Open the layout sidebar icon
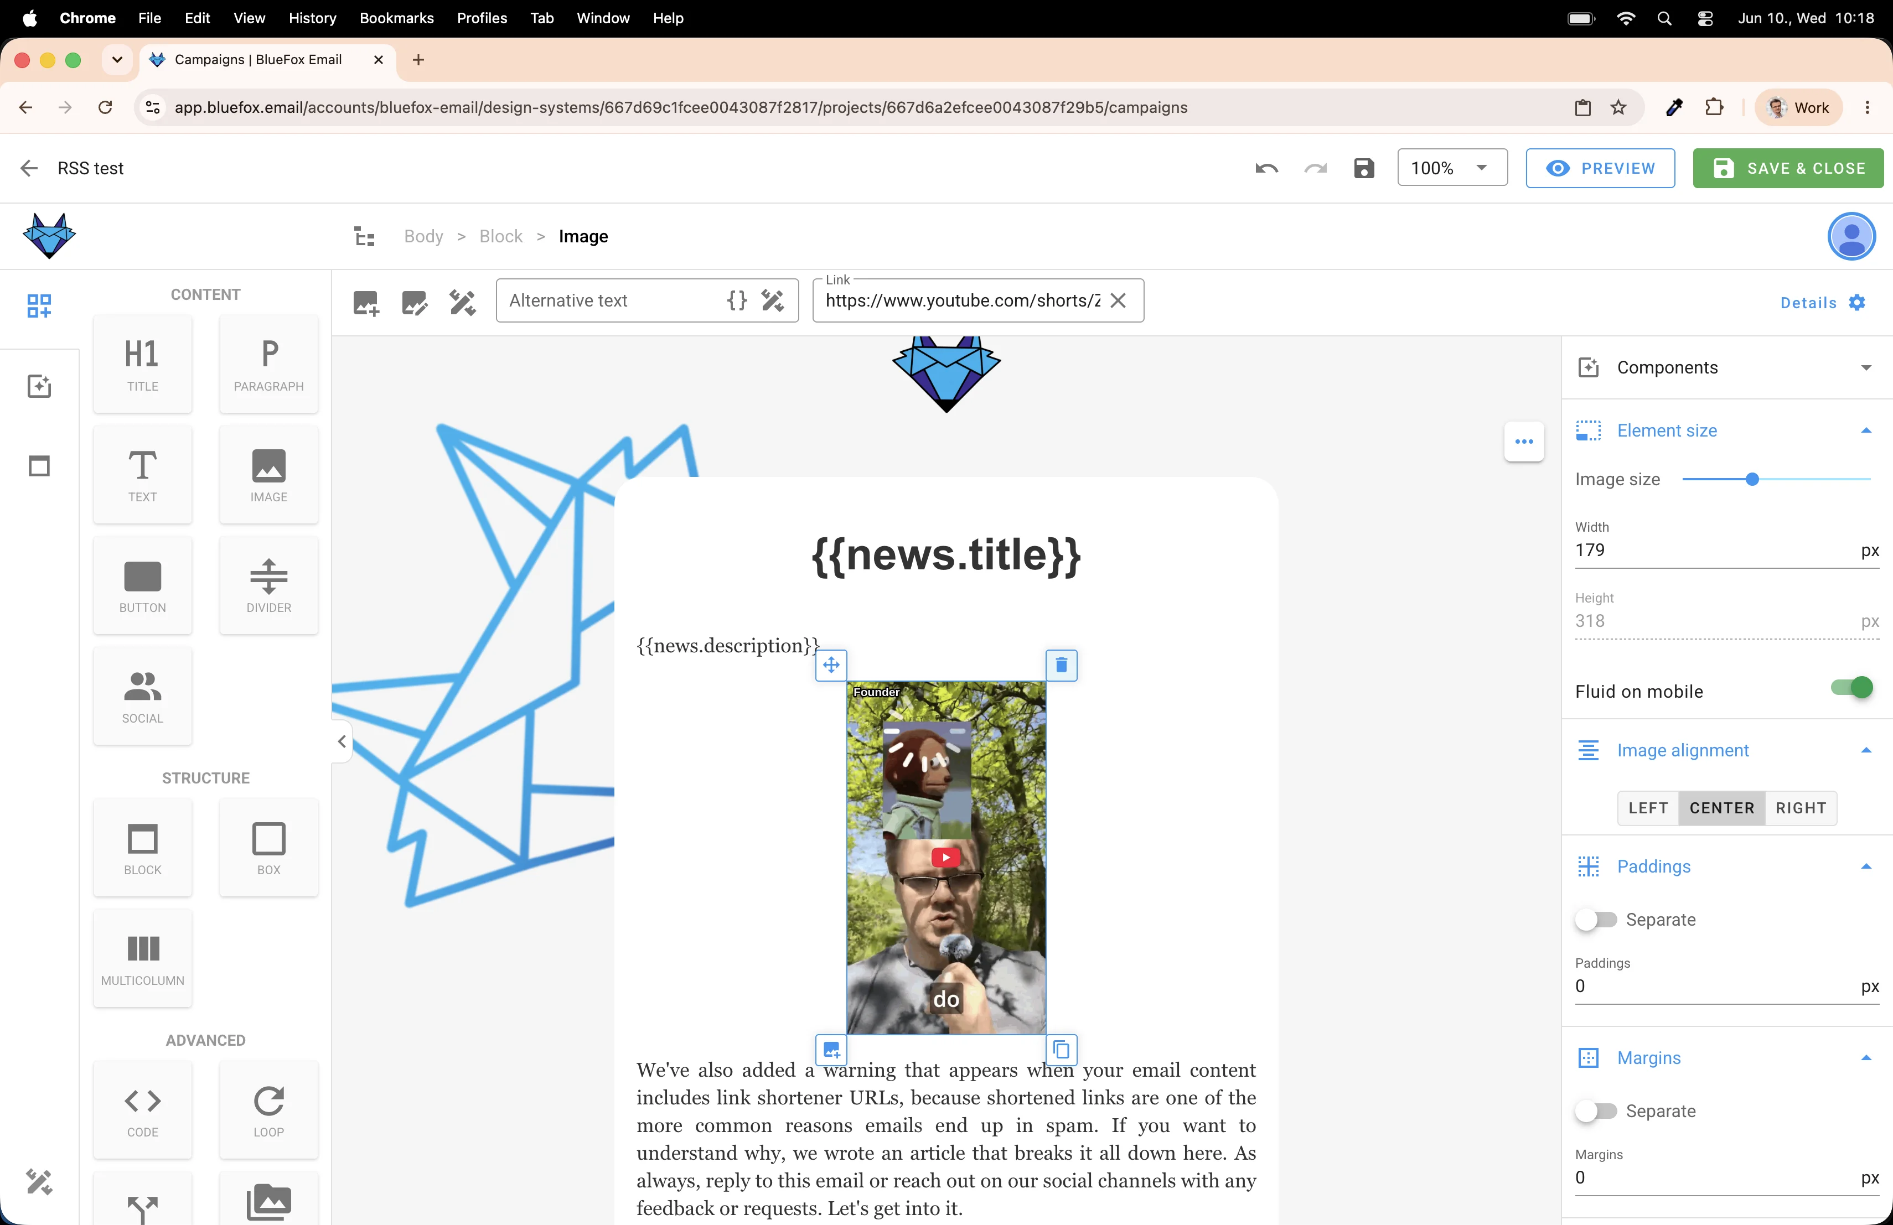Image resolution: width=1893 pixels, height=1225 pixels. [x=39, y=466]
